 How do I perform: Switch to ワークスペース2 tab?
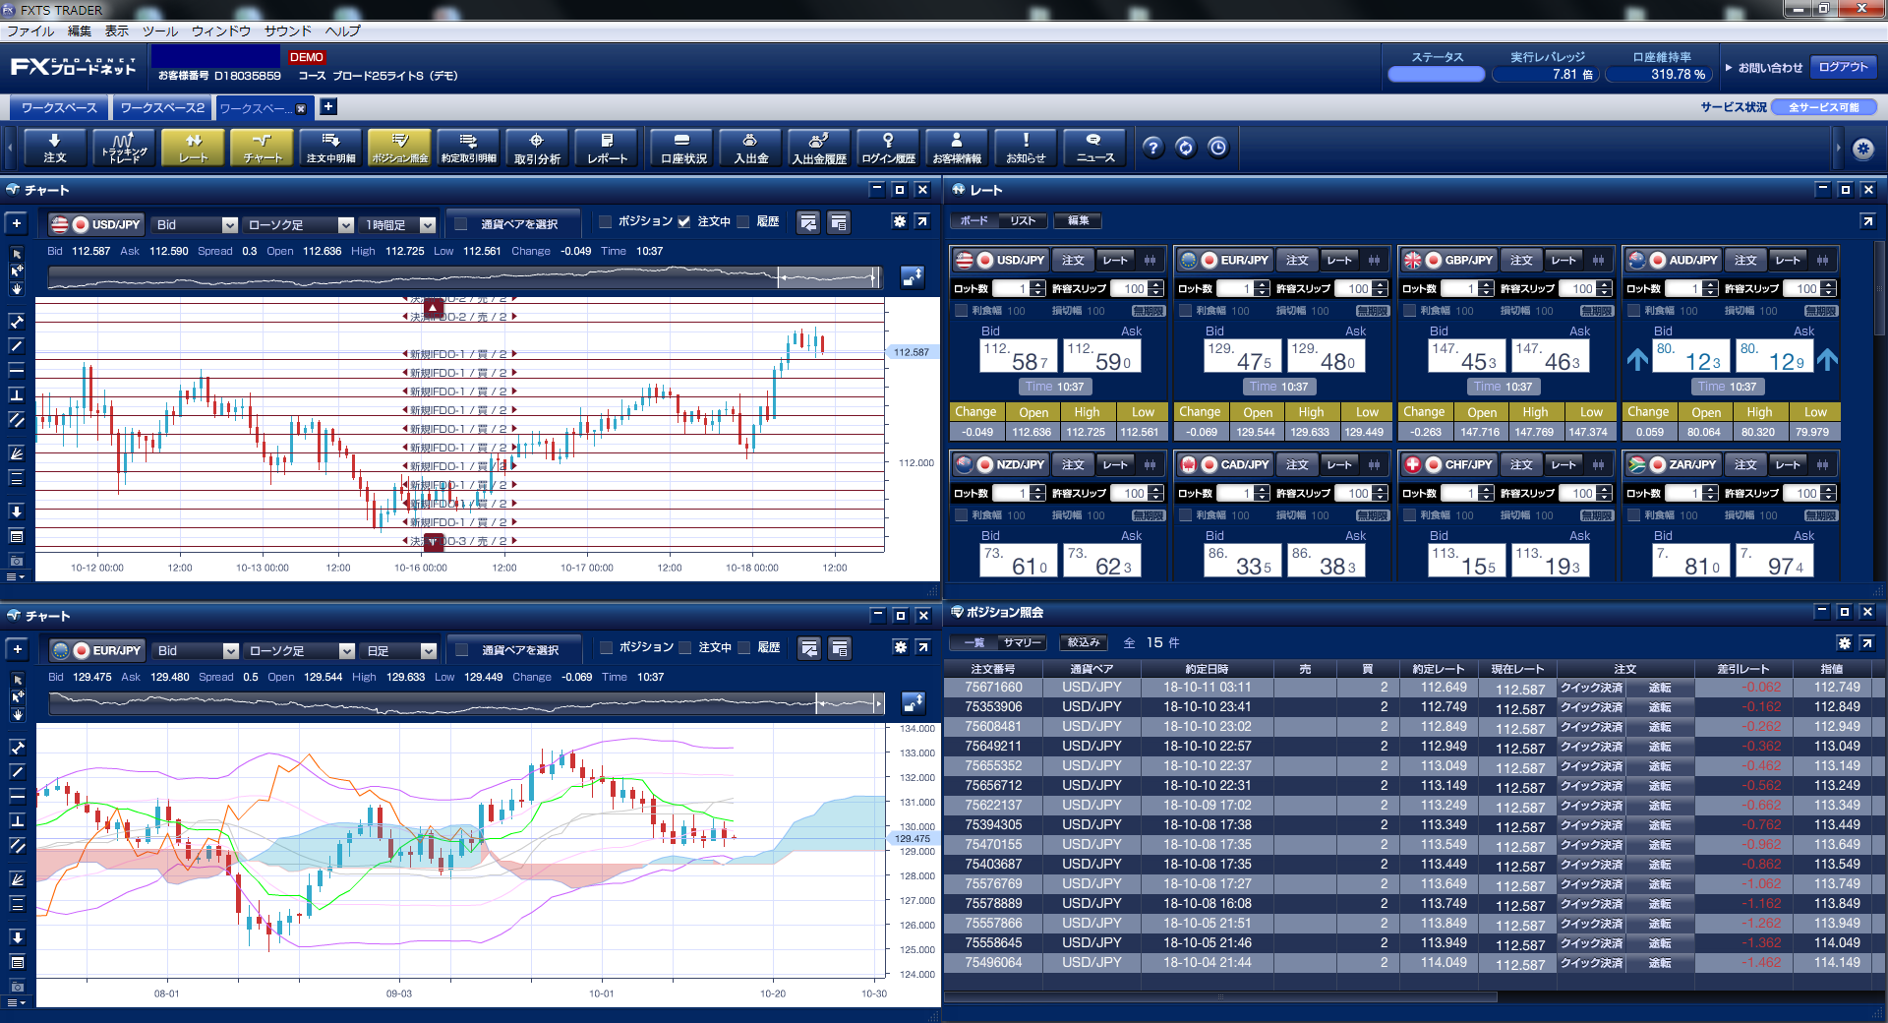(162, 108)
